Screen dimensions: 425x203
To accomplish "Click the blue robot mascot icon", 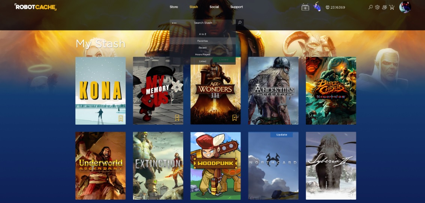I will click(317, 7).
